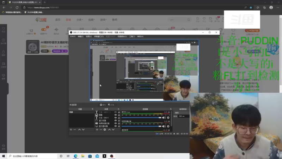
Task: Hide the 图像 source with eye icon
Action: pos(116,115)
